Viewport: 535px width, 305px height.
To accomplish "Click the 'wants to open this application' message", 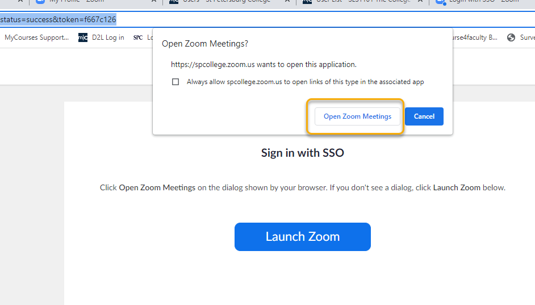I will pos(264,65).
